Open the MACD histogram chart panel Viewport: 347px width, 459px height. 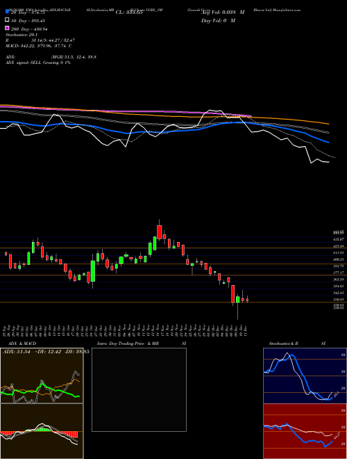(x=42, y=431)
